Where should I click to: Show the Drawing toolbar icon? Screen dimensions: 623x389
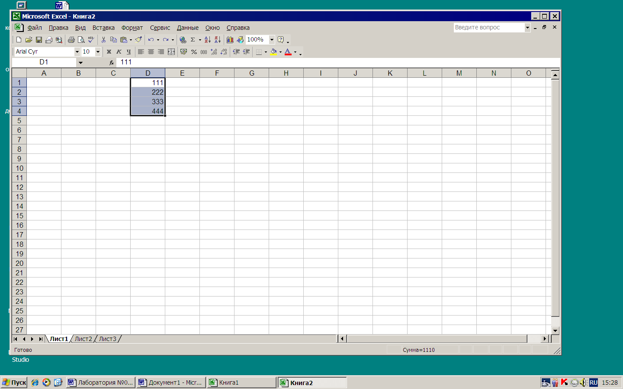tap(240, 40)
